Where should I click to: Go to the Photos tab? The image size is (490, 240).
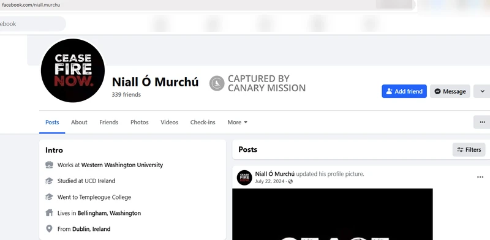pyautogui.click(x=140, y=122)
